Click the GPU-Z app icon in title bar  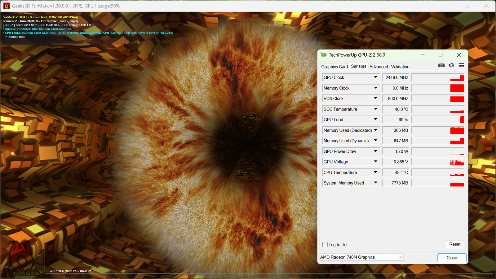pos(324,55)
